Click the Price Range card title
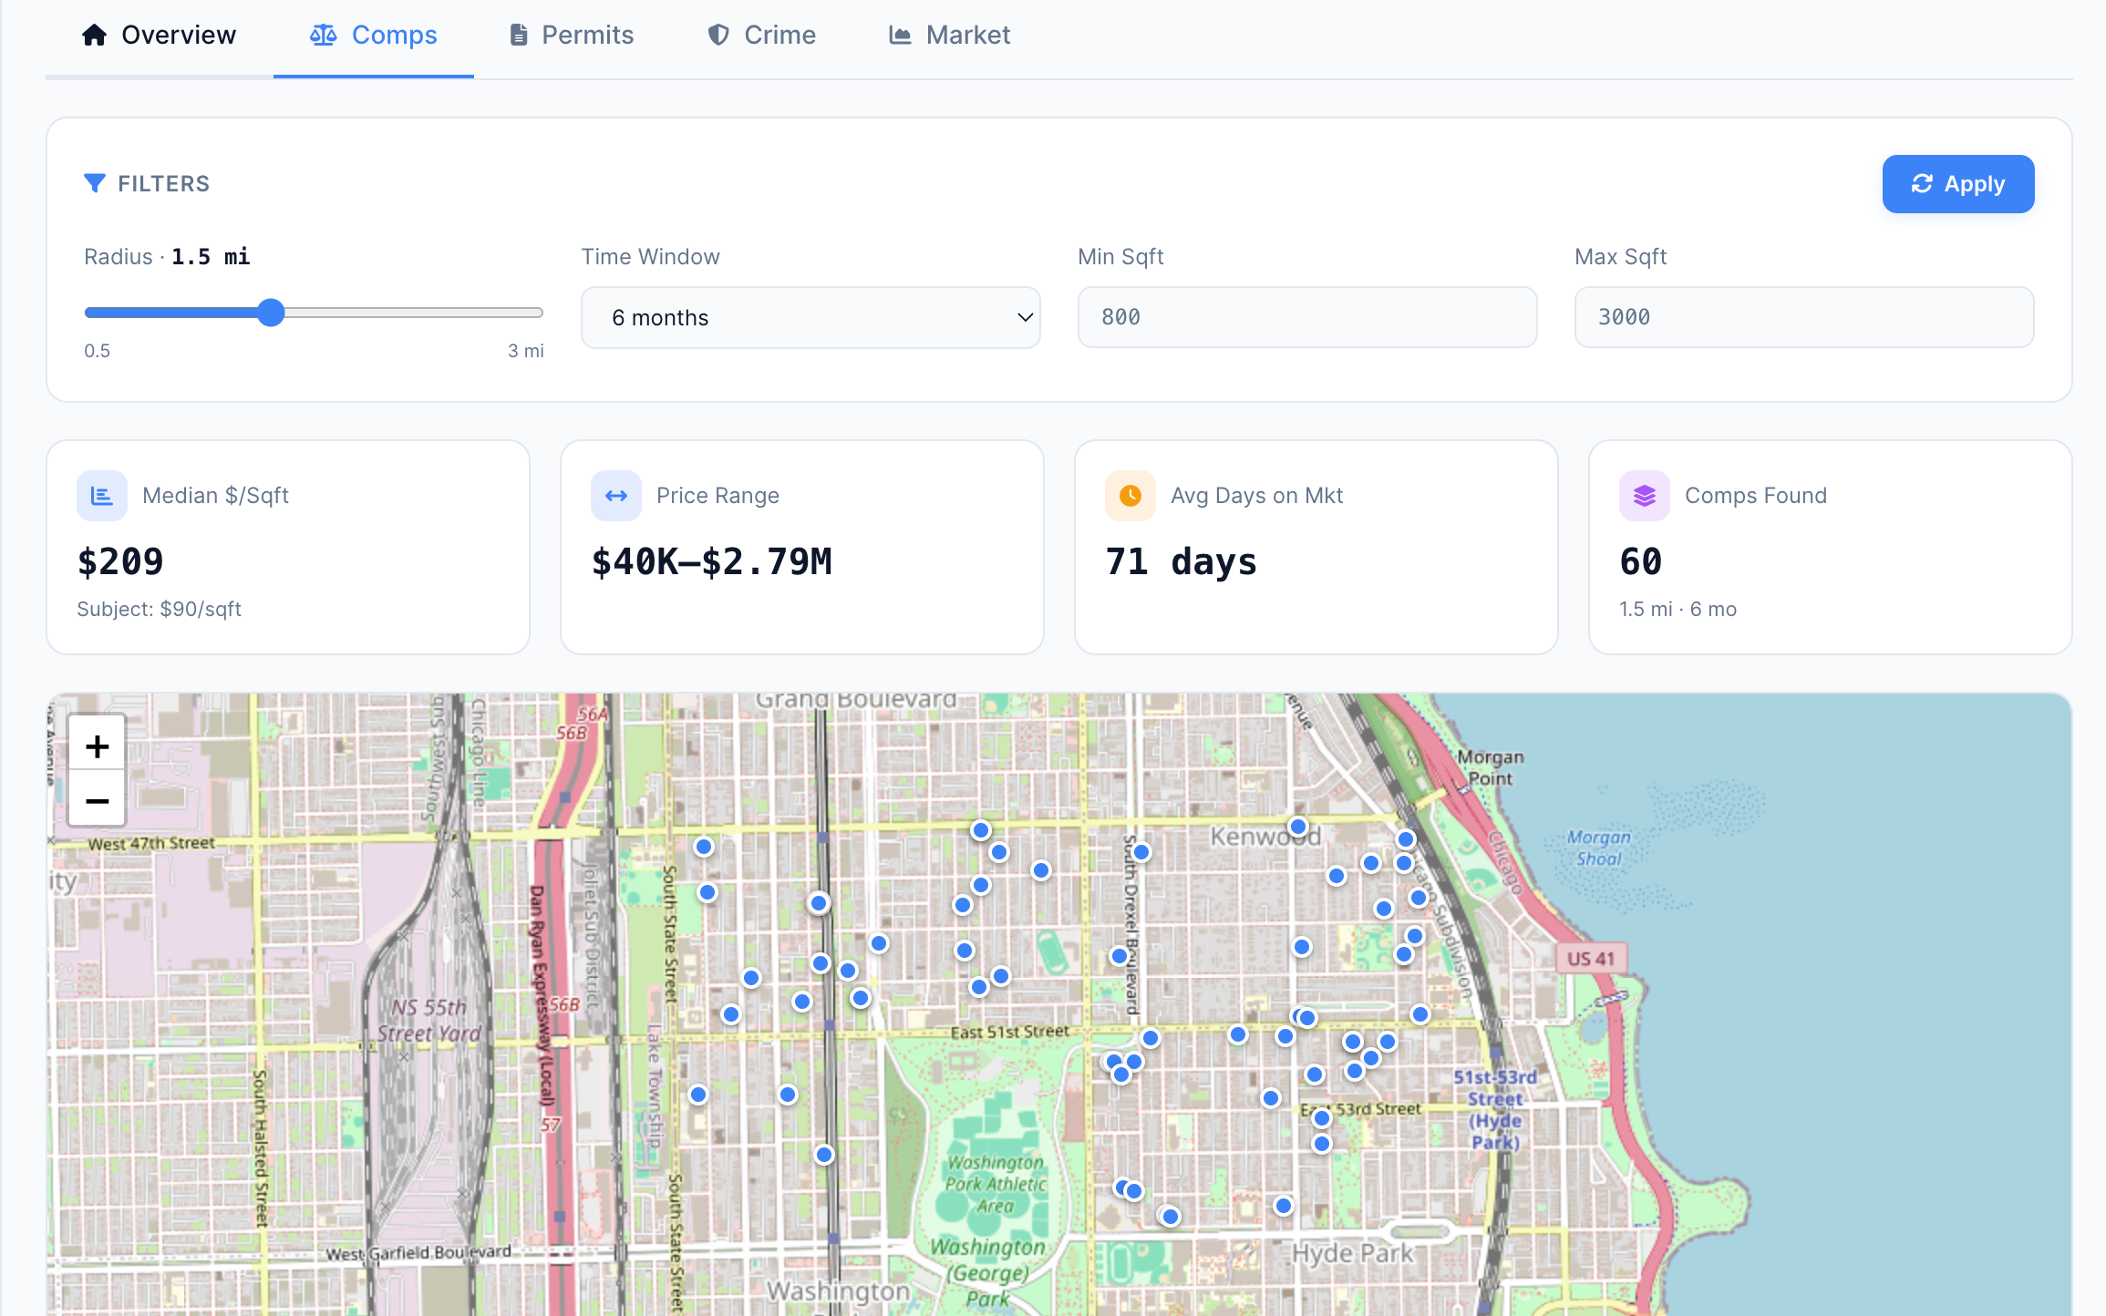 point(717,496)
